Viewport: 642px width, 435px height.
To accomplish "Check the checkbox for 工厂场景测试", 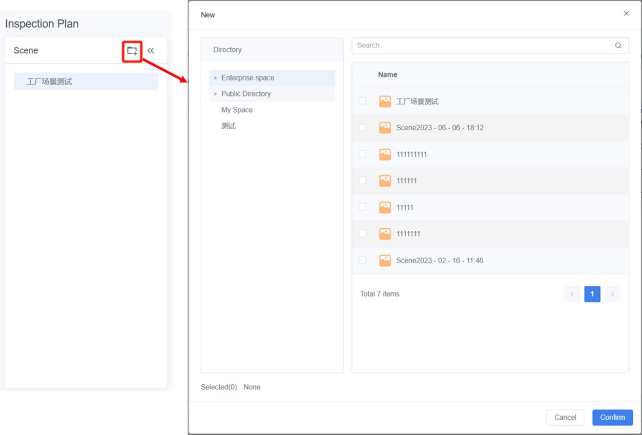I will (x=362, y=101).
